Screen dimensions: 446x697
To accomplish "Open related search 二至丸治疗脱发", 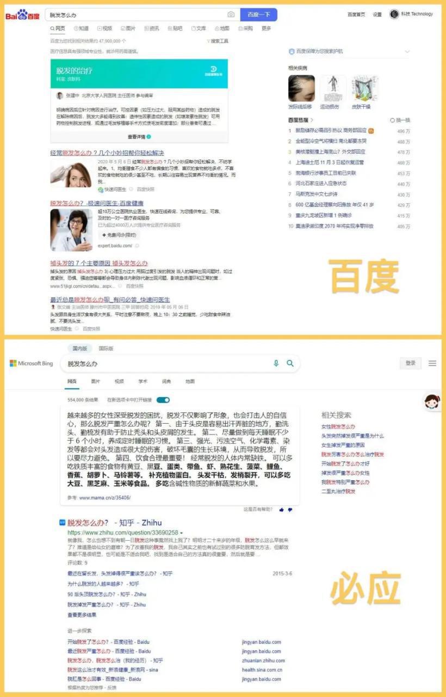I will (x=338, y=491).
